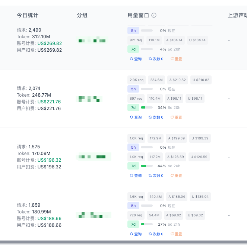
Task: Click the horizontal scrollbar at the table bottom
Action: tap(124, 242)
